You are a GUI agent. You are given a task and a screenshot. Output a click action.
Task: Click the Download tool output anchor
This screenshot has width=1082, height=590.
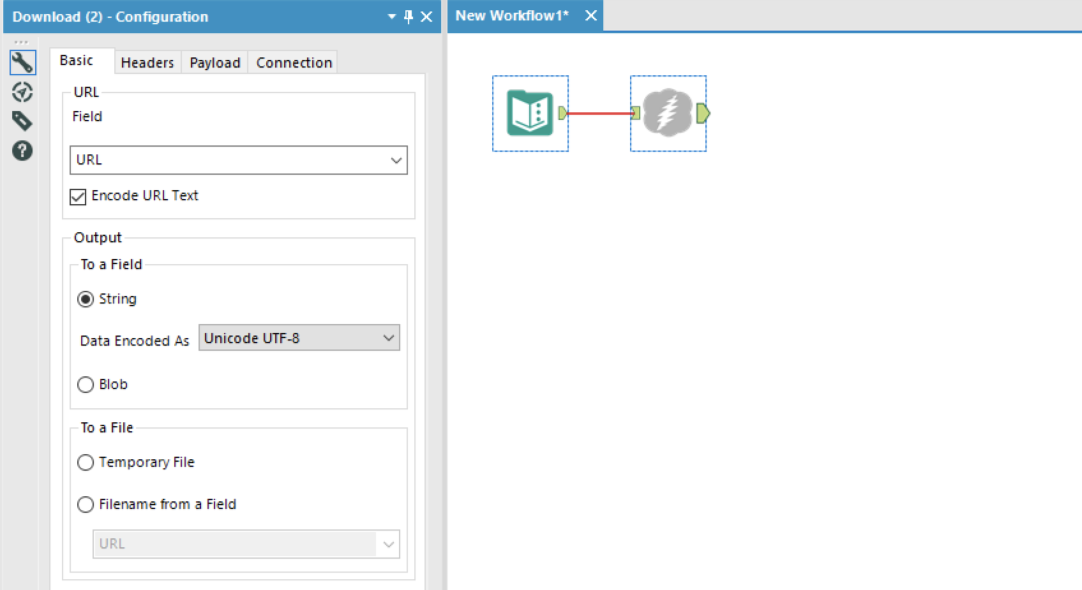(703, 114)
